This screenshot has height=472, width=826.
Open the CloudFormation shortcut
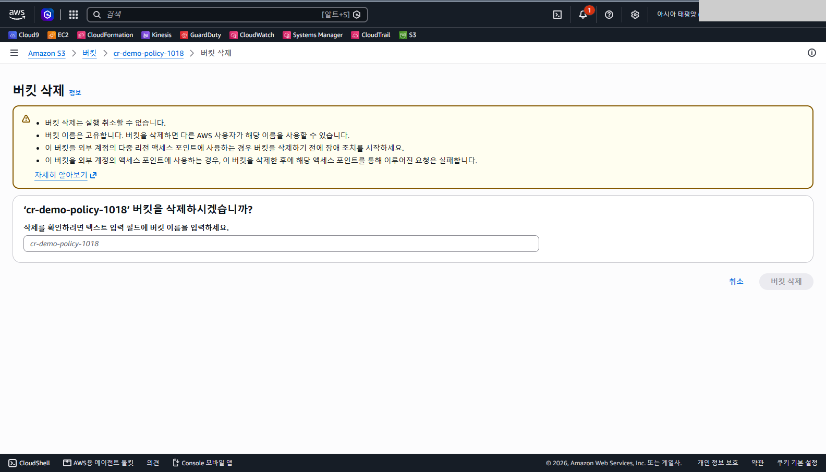105,35
